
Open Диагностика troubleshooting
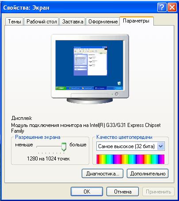pyautogui.click(x=103, y=174)
